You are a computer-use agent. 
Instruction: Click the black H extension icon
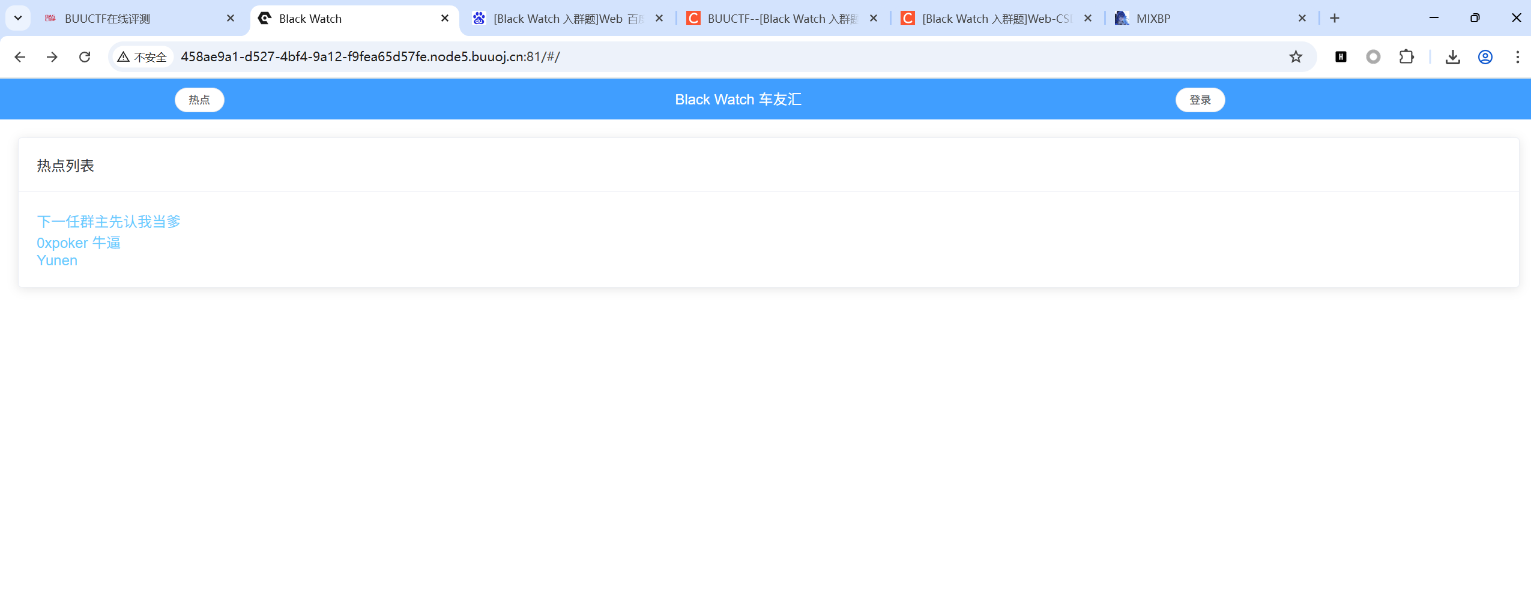pyautogui.click(x=1341, y=57)
